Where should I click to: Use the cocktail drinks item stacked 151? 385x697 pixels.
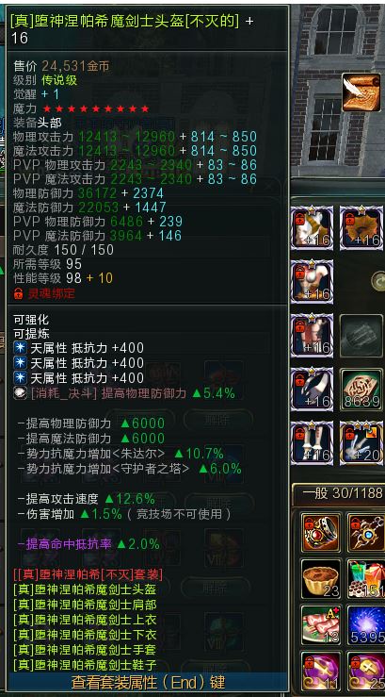[x=366, y=579]
